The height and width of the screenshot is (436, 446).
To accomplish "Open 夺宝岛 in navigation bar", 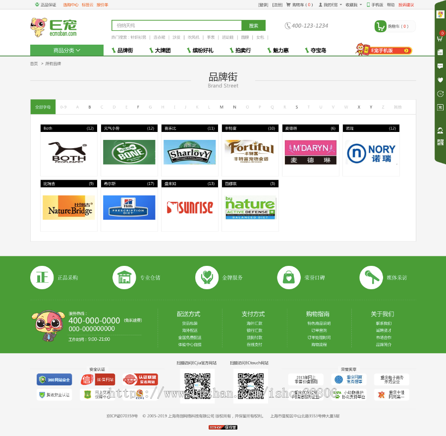I will [x=316, y=51].
